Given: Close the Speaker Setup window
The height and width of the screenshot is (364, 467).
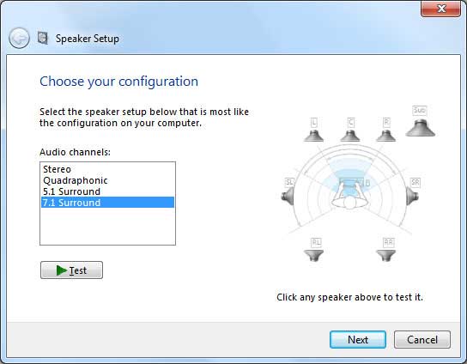Looking at the screenshot, I should coord(440,9).
